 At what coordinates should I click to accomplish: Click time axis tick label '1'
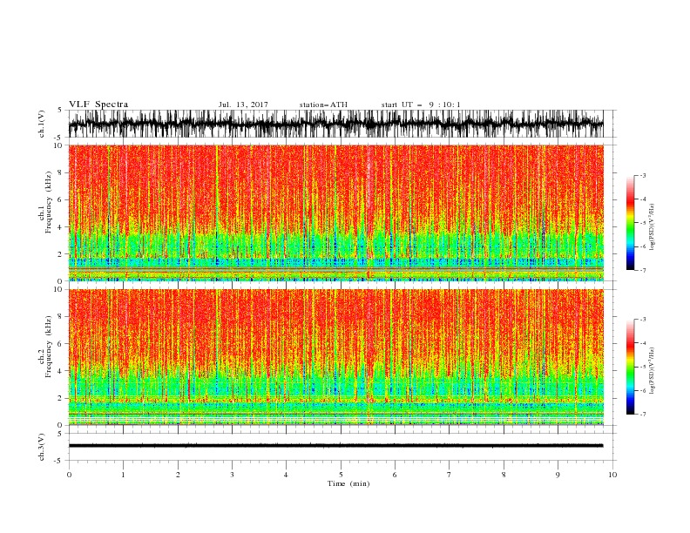tap(123, 475)
